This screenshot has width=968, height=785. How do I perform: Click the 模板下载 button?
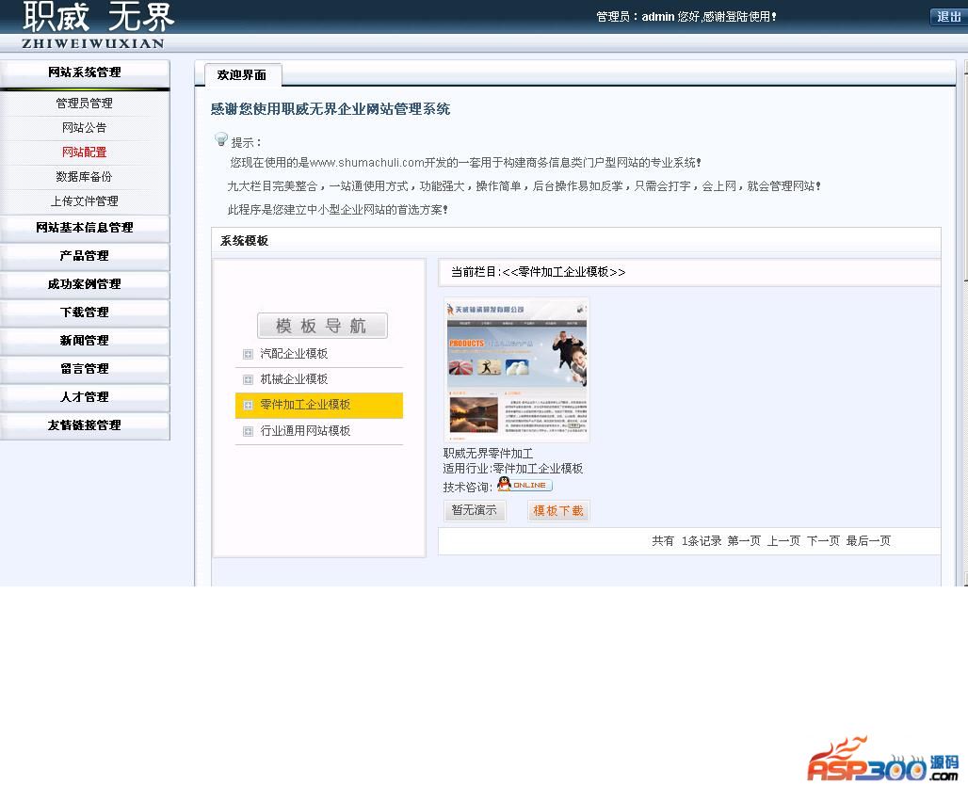click(x=558, y=511)
